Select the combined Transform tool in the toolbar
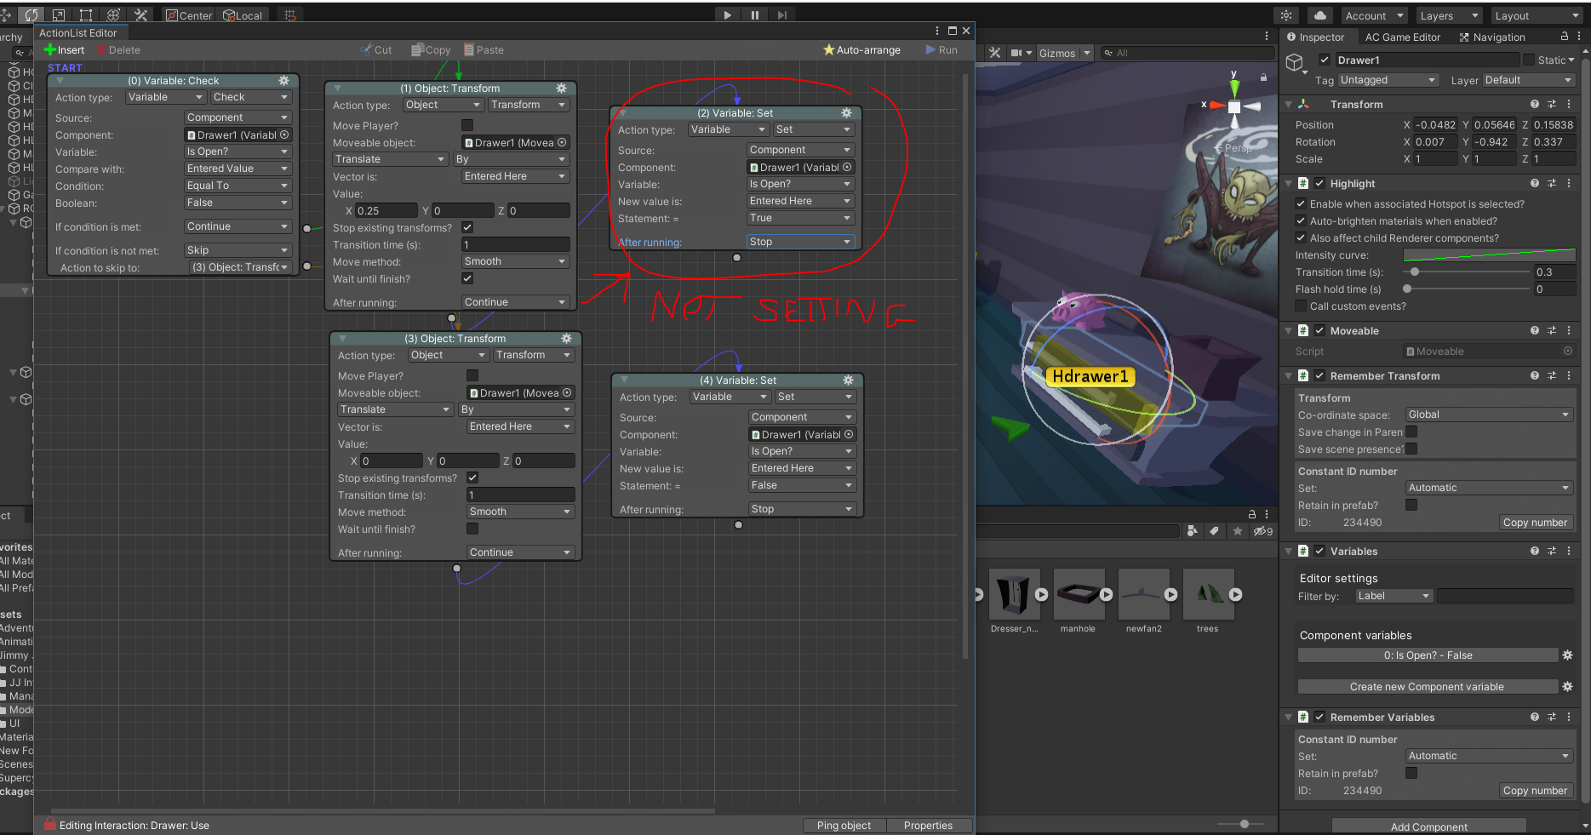Image resolution: width=1591 pixels, height=835 pixels. tap(113, 15)
